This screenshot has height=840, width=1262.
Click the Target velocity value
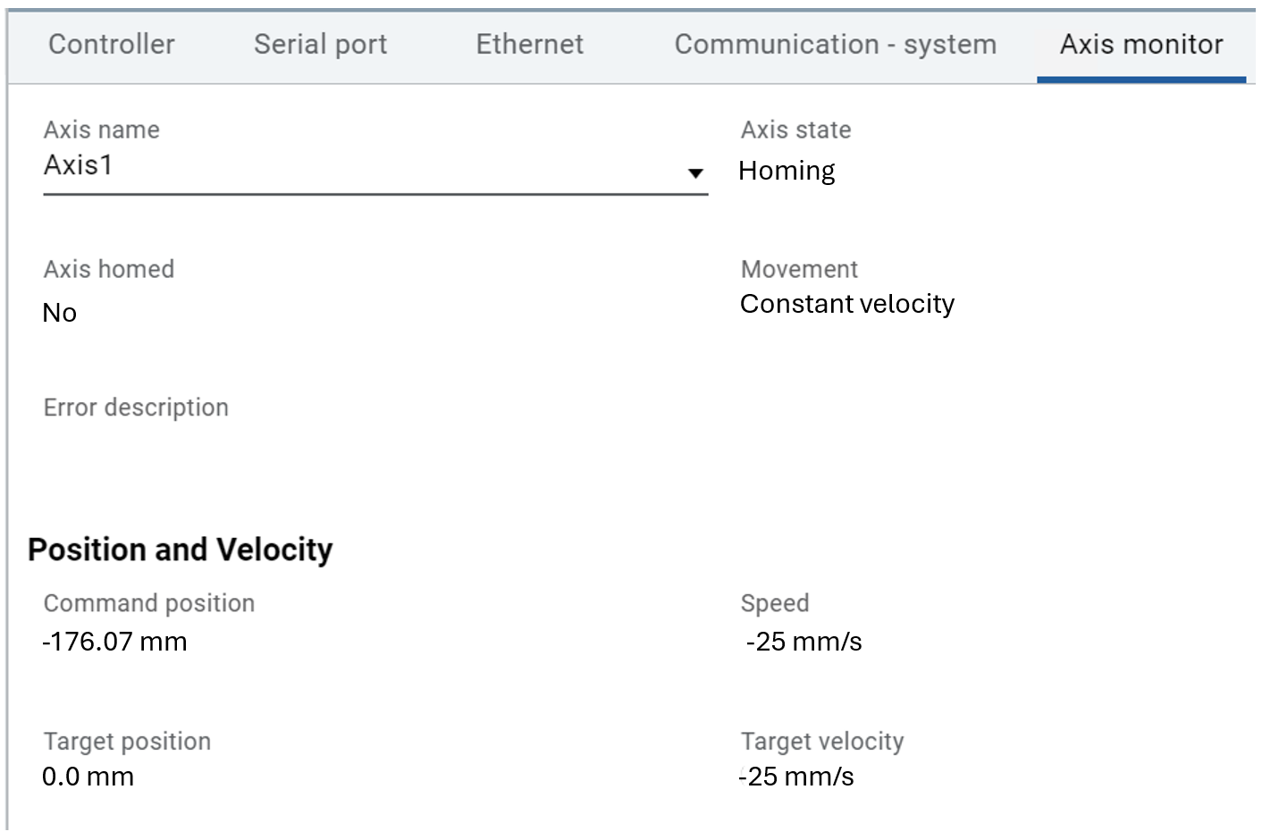(x=796, y=777)
